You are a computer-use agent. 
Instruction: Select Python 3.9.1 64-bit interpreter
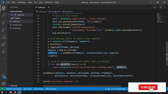[14, 89]
